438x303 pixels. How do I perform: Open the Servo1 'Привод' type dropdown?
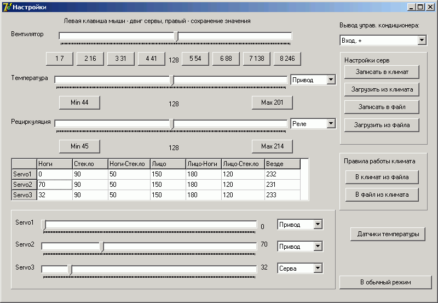coord(318,224)
